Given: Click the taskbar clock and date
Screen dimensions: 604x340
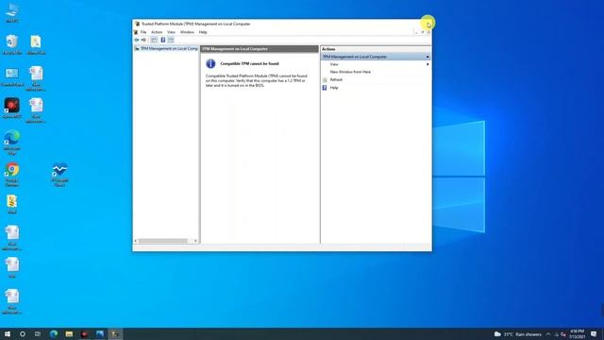Looking at the screenshot, I should 577,333.
